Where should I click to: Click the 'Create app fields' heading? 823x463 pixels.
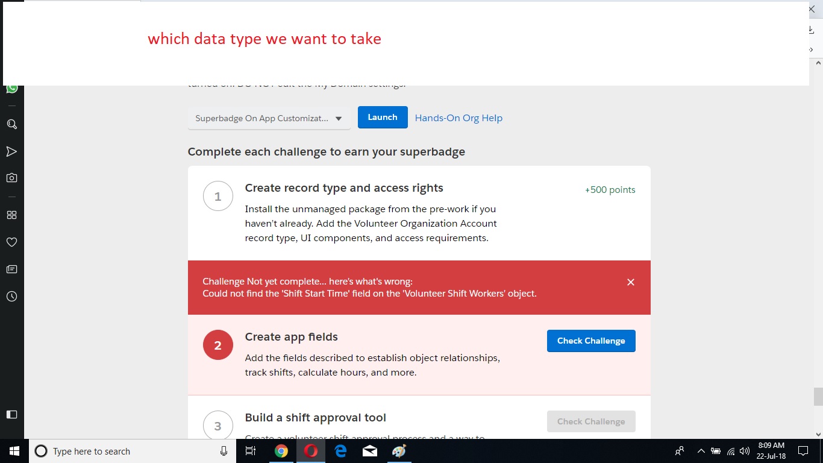(x=291, y=337)
